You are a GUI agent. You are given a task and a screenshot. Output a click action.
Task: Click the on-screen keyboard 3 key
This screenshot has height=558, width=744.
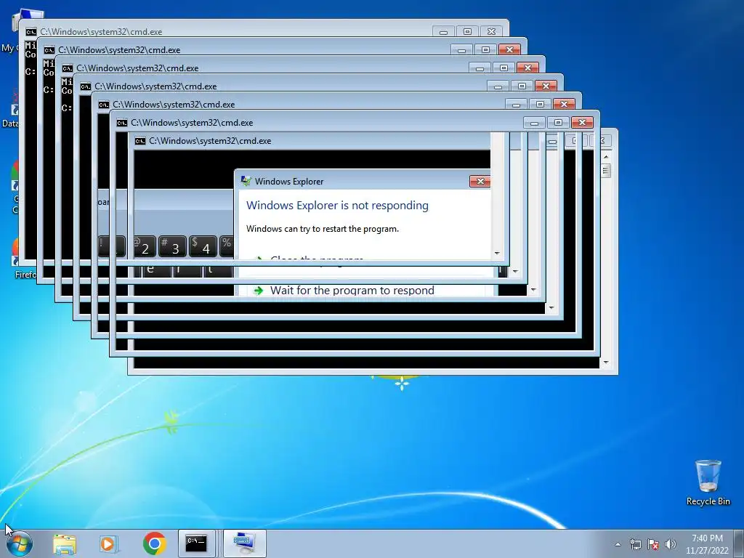[172, 247]
